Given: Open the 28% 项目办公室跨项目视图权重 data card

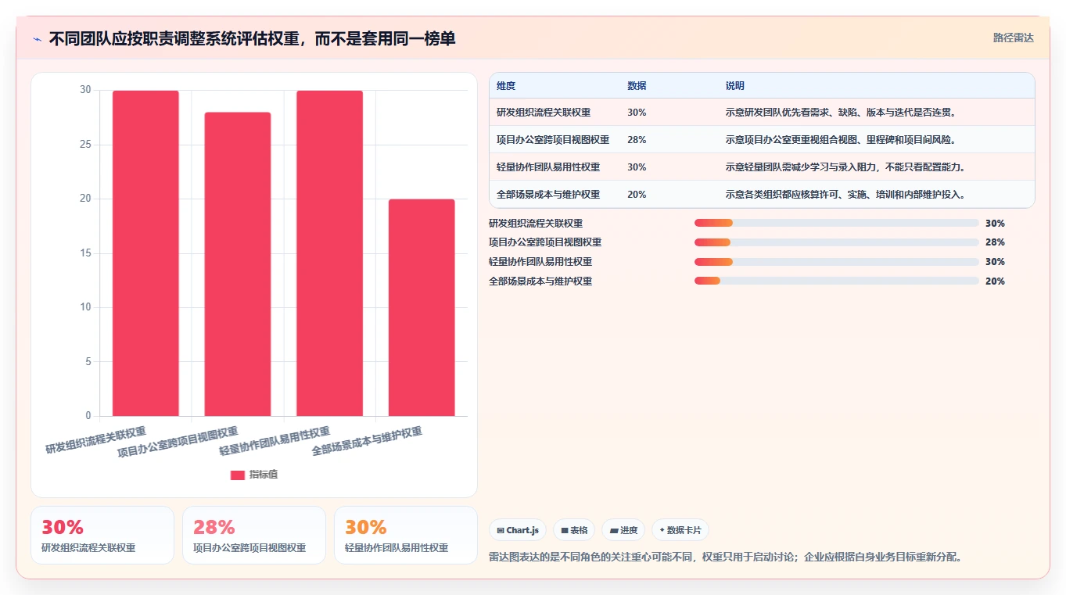Looking at the screenshot, I should [x=254, y=536].
